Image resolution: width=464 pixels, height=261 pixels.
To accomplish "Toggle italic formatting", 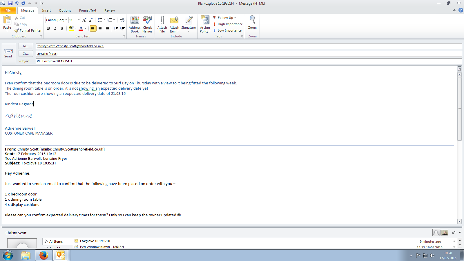I will click(x=55, y=28).
